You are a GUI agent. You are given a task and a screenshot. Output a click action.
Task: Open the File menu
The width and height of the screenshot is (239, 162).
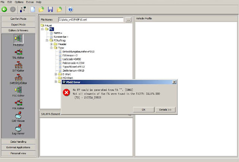(3, 2)
